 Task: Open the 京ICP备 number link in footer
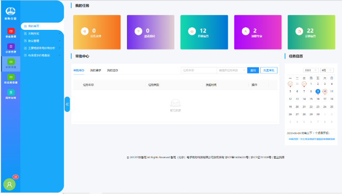click(x=237, y=157)
